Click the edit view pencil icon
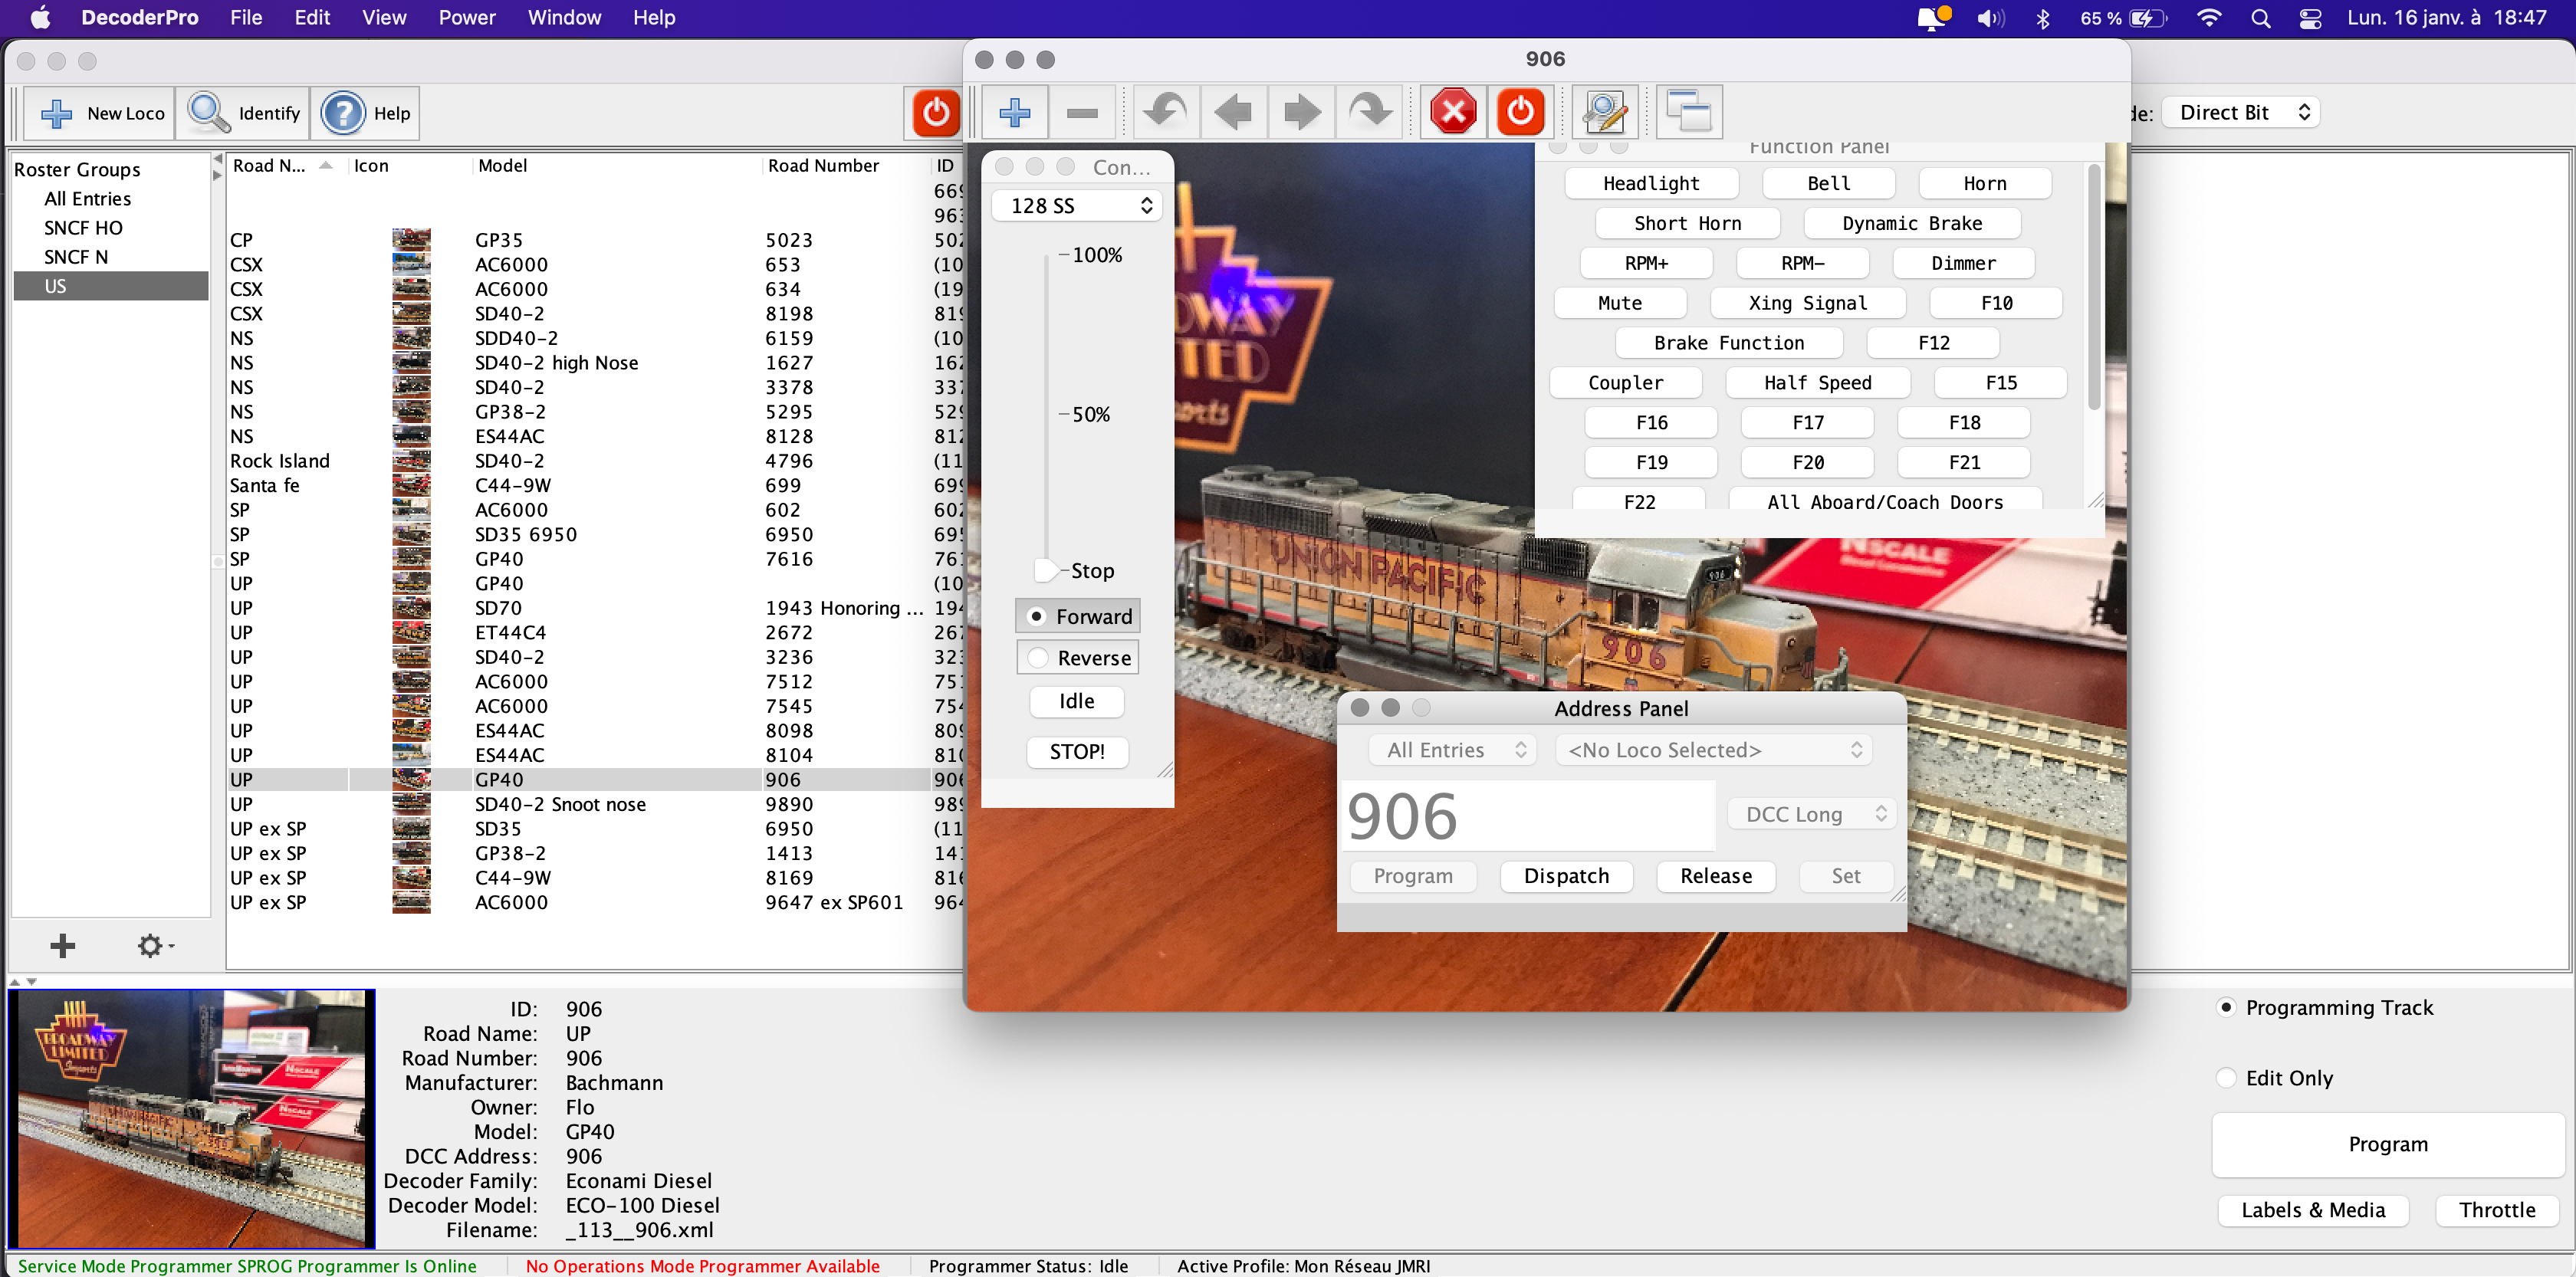 (1604, 112)
